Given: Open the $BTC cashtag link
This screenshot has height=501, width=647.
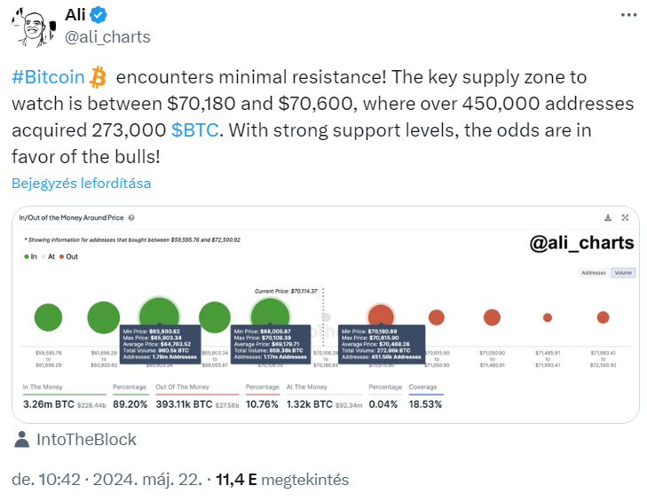Looking at the screenshot, I should click(x=194, y=130).
